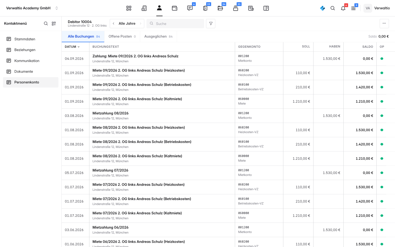Click the green OP status dot for 04.09.2026

382,59
